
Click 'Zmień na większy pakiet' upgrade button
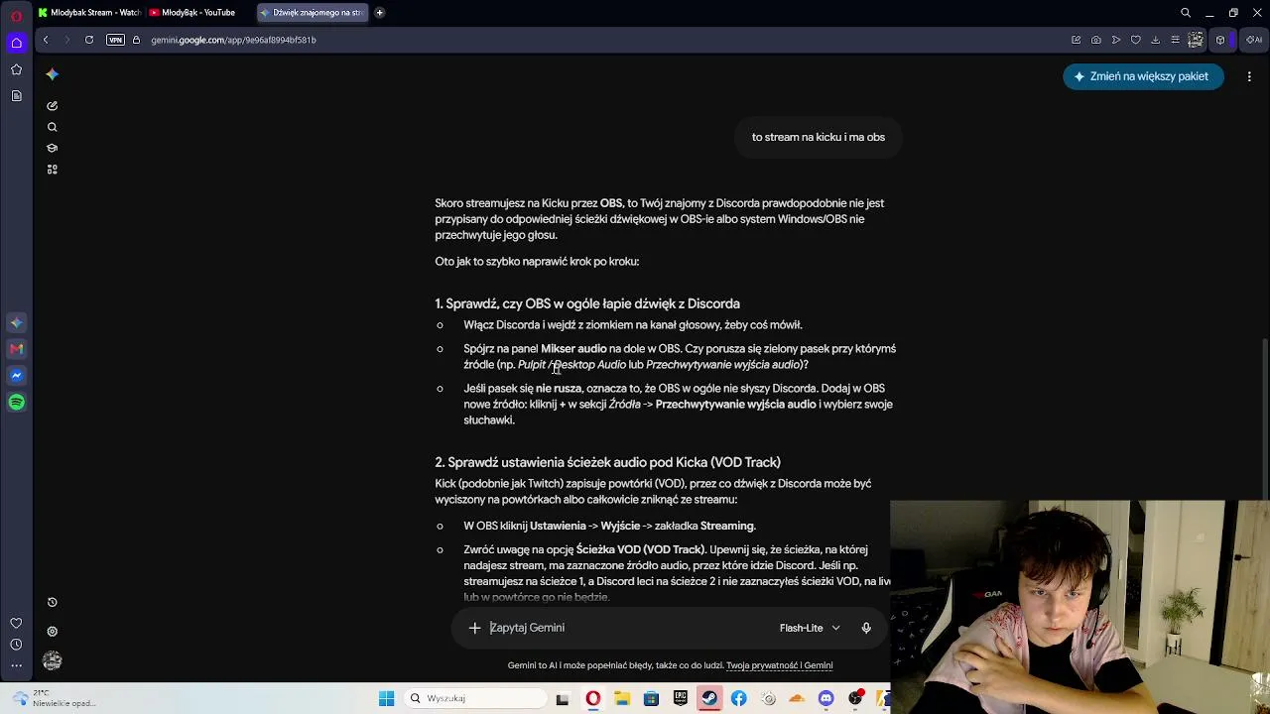click(1143, 76)
